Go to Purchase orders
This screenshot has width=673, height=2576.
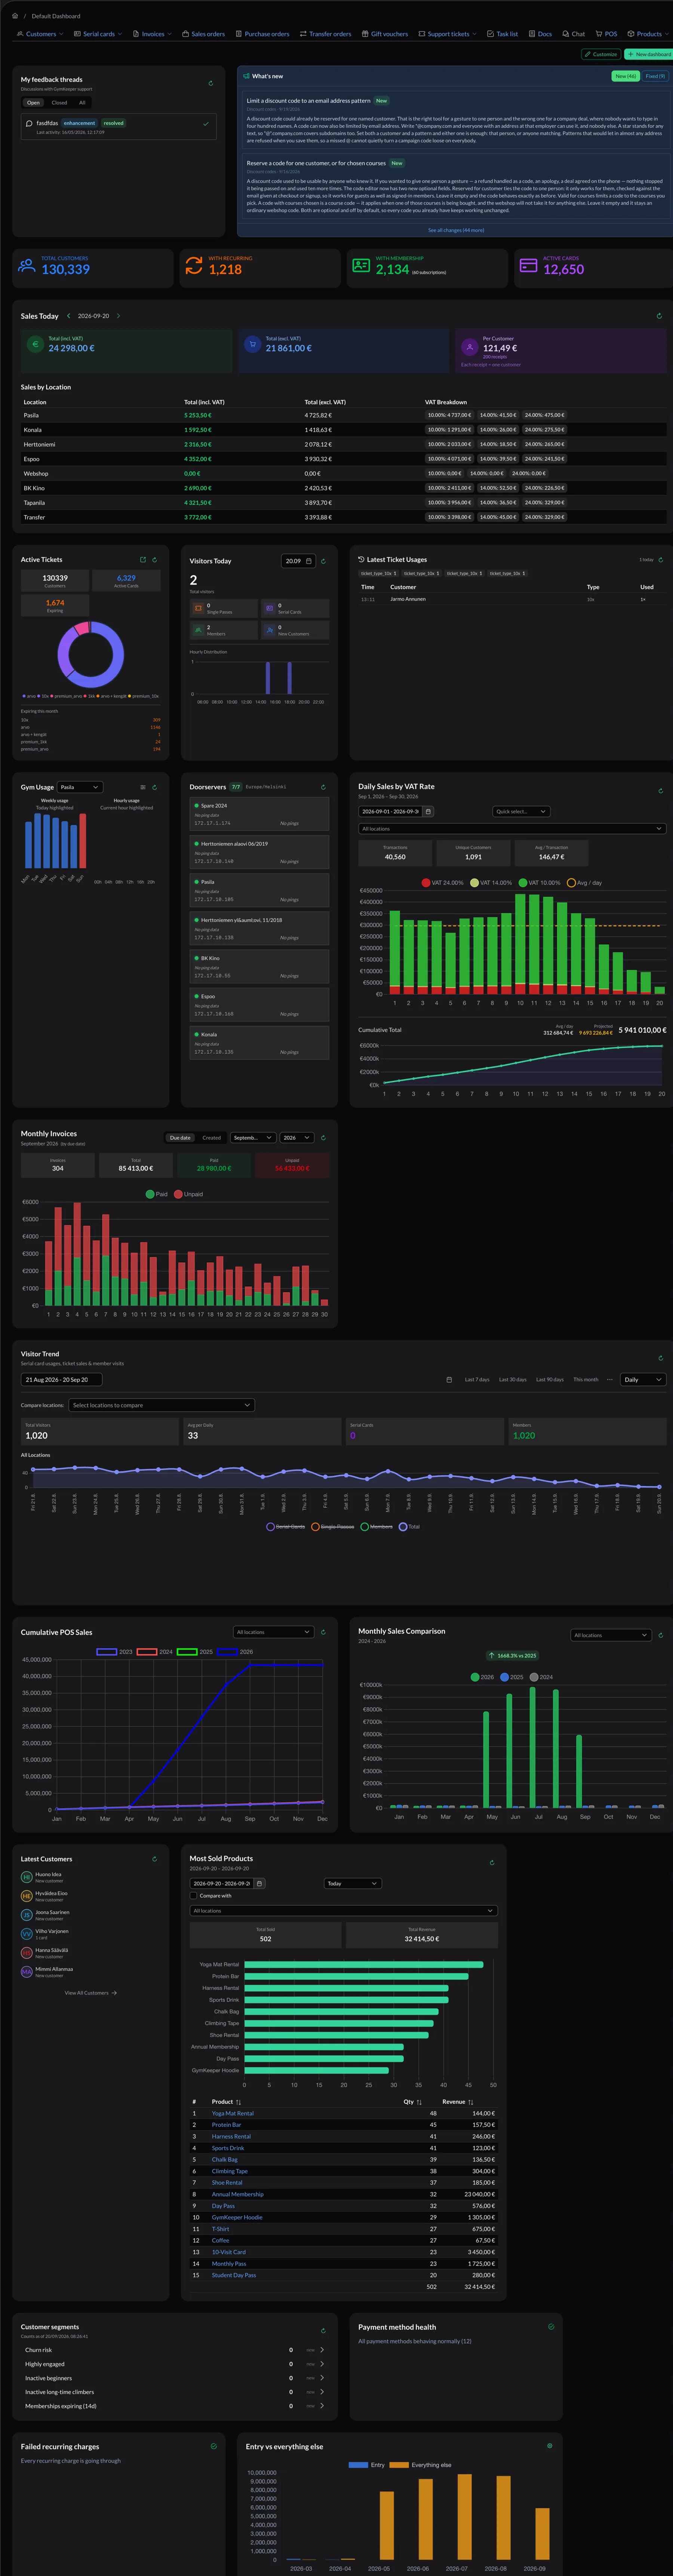click(x=263, y=34)
